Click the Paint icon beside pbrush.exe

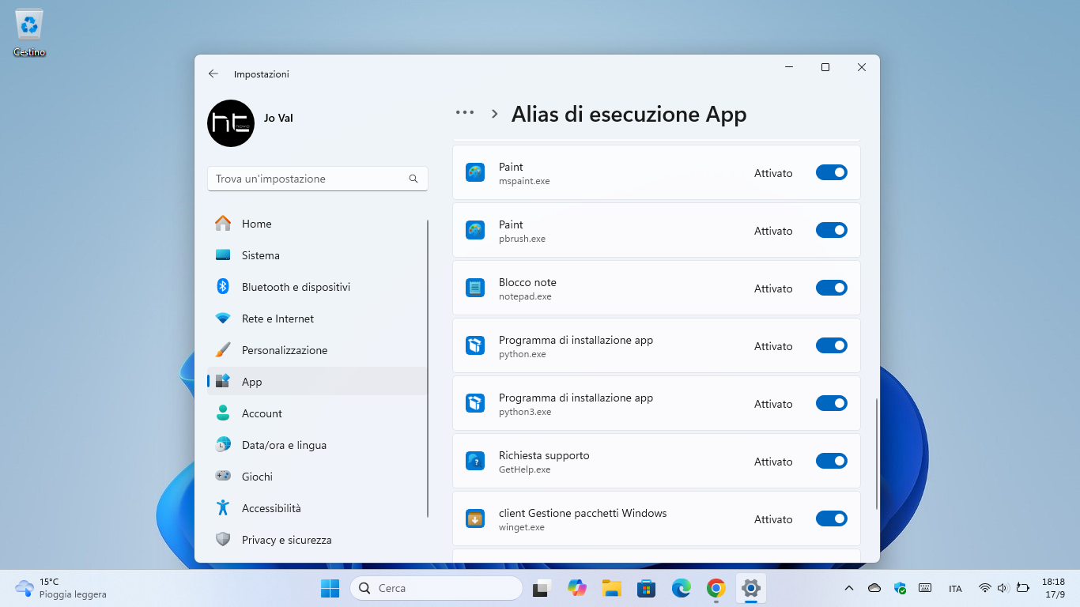click(475, 230)
